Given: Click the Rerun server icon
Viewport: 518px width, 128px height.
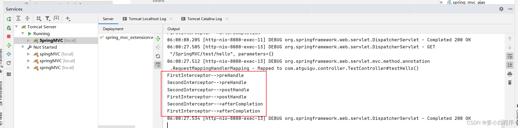Looking at the screenshot, I should 9,19.
